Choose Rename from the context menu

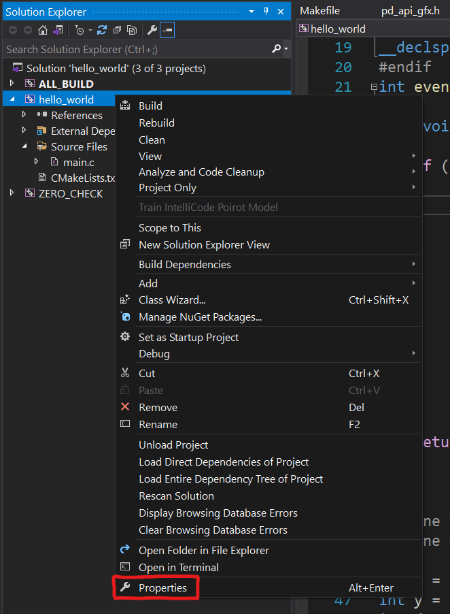click(269, 425)
